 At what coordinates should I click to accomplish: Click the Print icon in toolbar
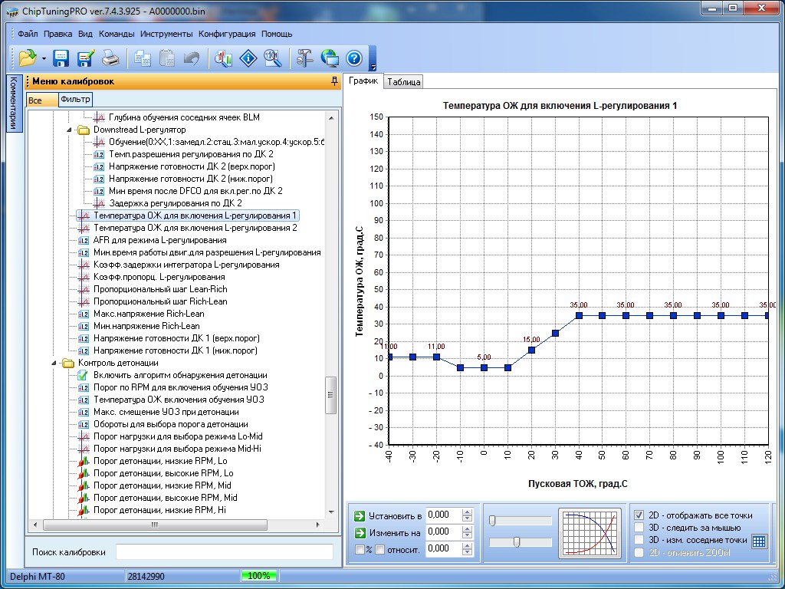(x=110, y=58)
